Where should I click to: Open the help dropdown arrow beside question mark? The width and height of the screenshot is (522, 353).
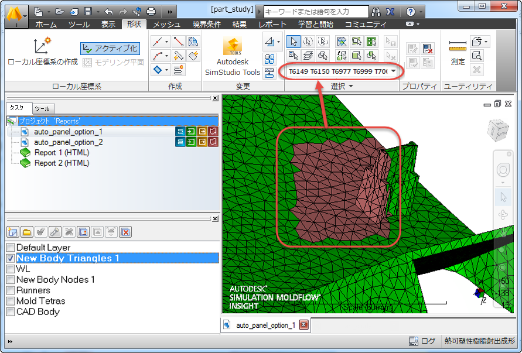421,12
